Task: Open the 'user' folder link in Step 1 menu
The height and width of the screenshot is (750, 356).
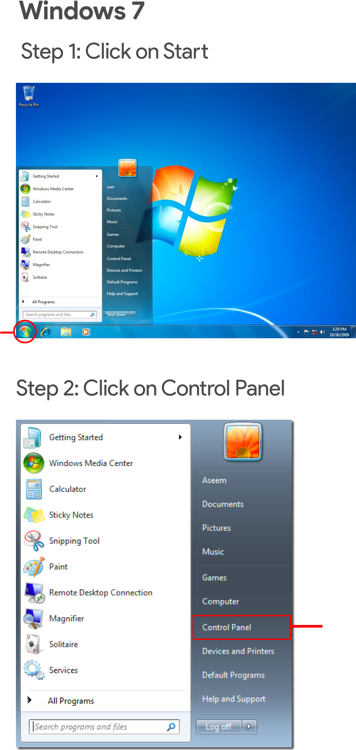Action: [111, 187]
